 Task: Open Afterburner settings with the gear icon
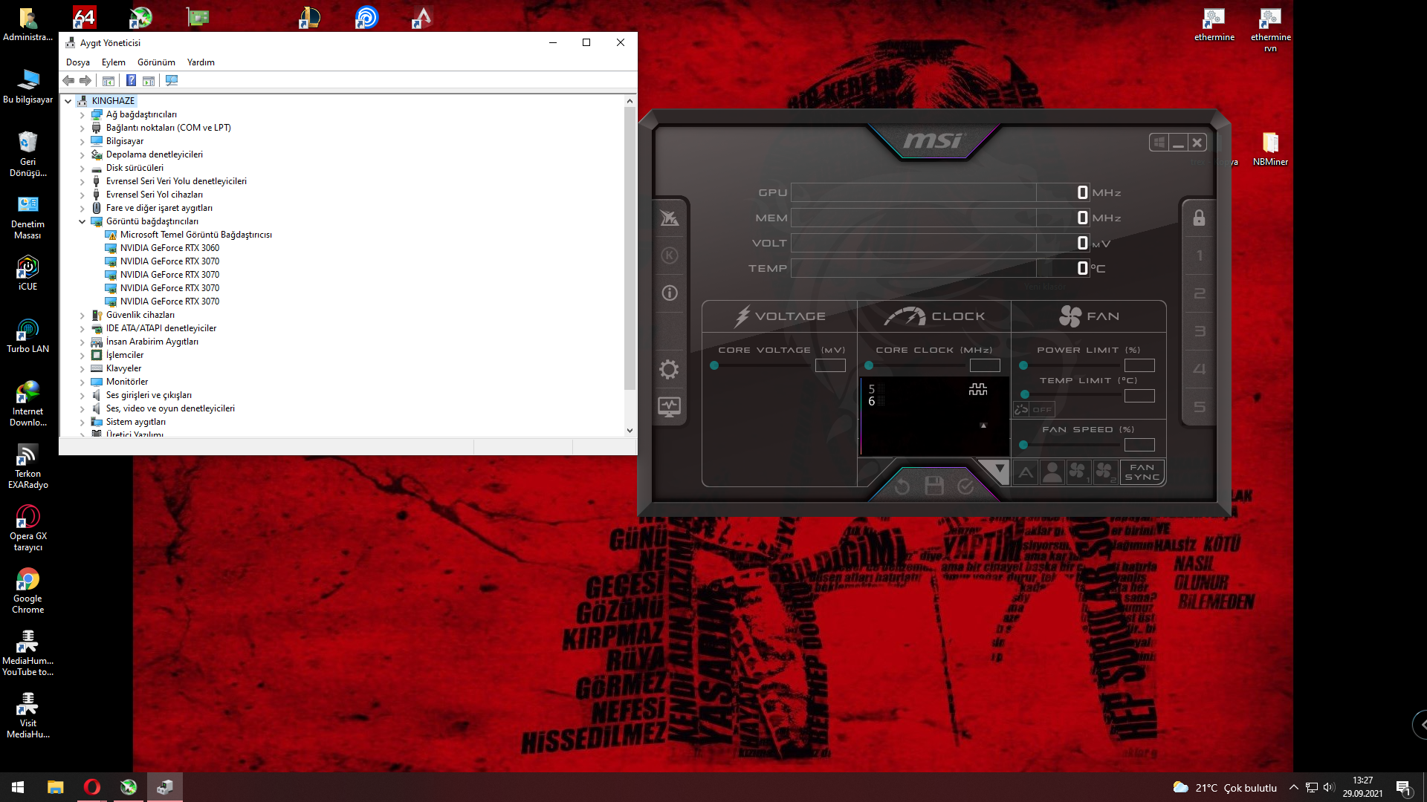[x=670, y=369]
